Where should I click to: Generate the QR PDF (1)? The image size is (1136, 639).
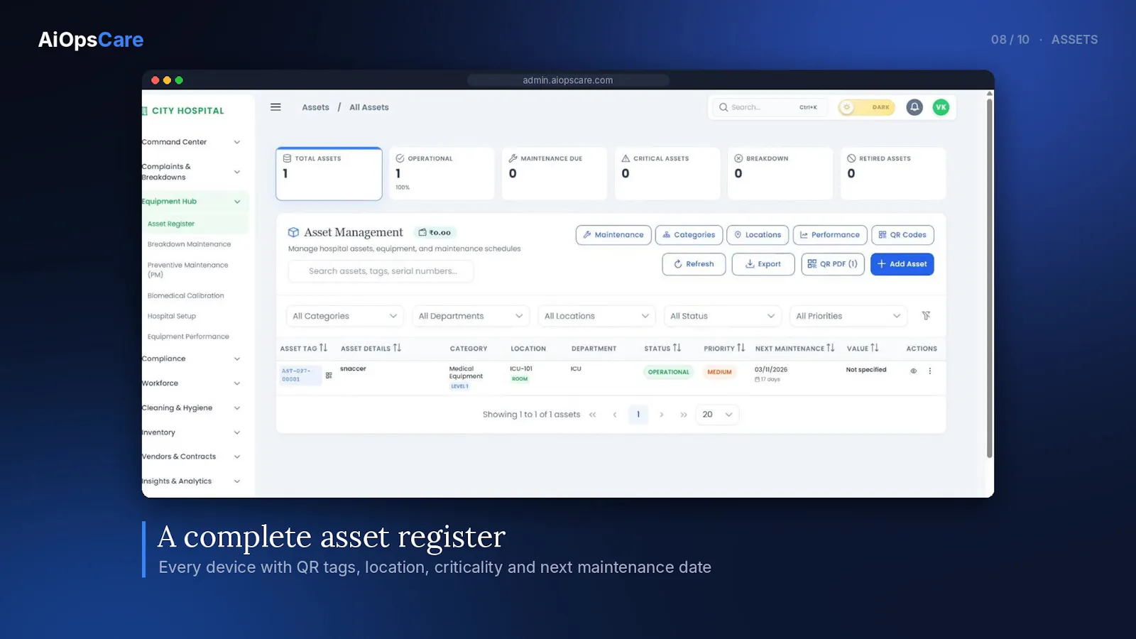[833, 264]
